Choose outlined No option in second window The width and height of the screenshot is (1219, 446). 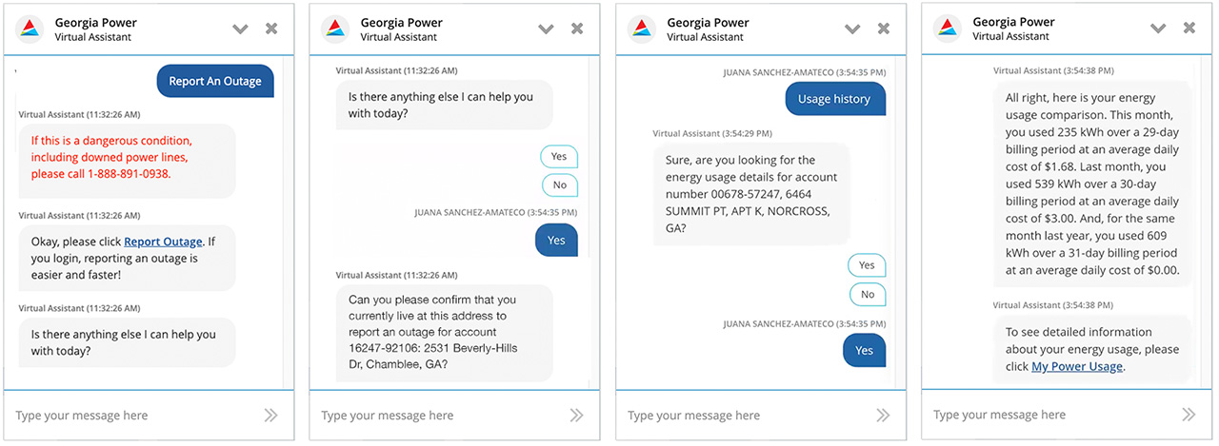(x=560, y=185)
